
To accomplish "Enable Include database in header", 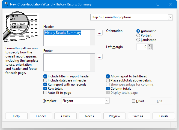I will pyautogui.click(x=45, y=80).
